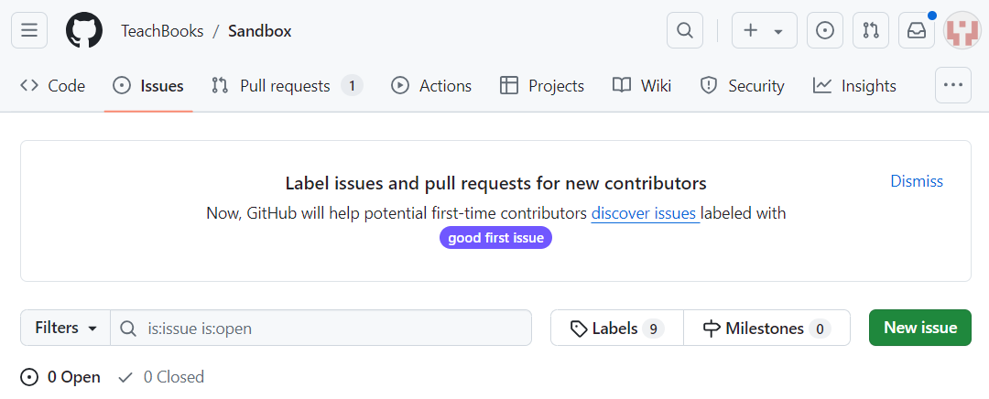The image size is (989, 399).
Task: Click the purple good first issue label
Action: [x=495, y=238]
